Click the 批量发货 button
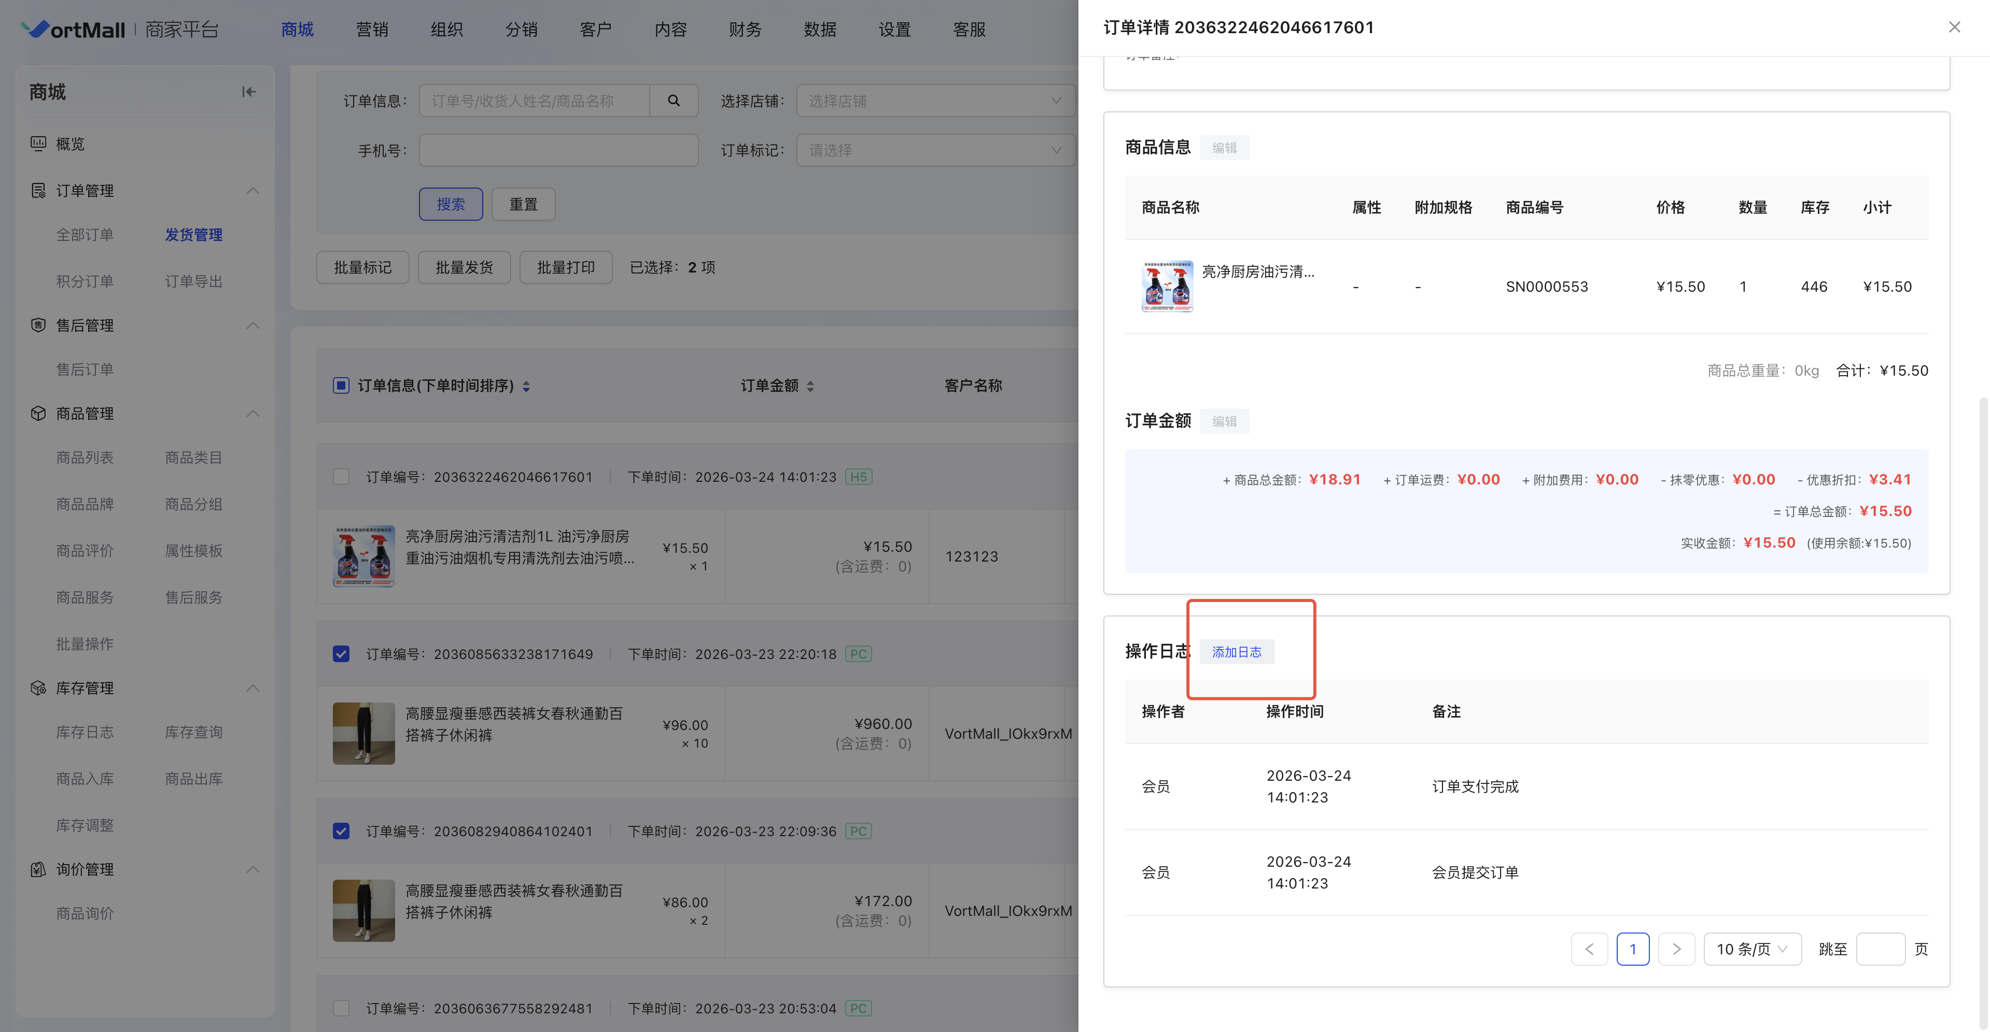This screenshot has height=1032, width=1990. (464, 267)
